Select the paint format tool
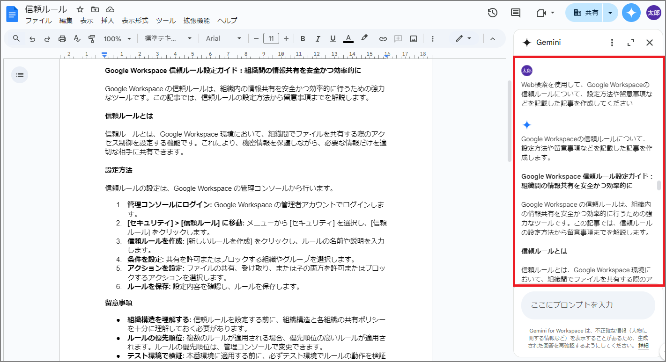Screen dimensions: 666x362 coord(92,38)
